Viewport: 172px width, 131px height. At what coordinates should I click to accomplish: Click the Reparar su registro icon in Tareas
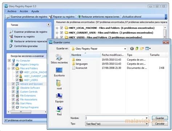click(11, 36)
